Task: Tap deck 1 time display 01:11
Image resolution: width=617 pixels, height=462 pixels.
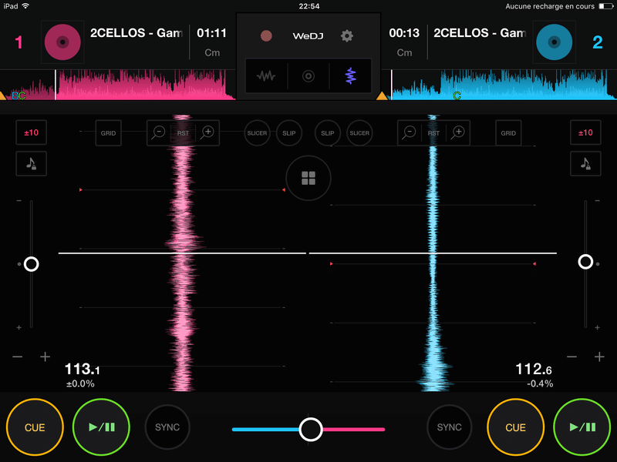Action: point(211,33)
